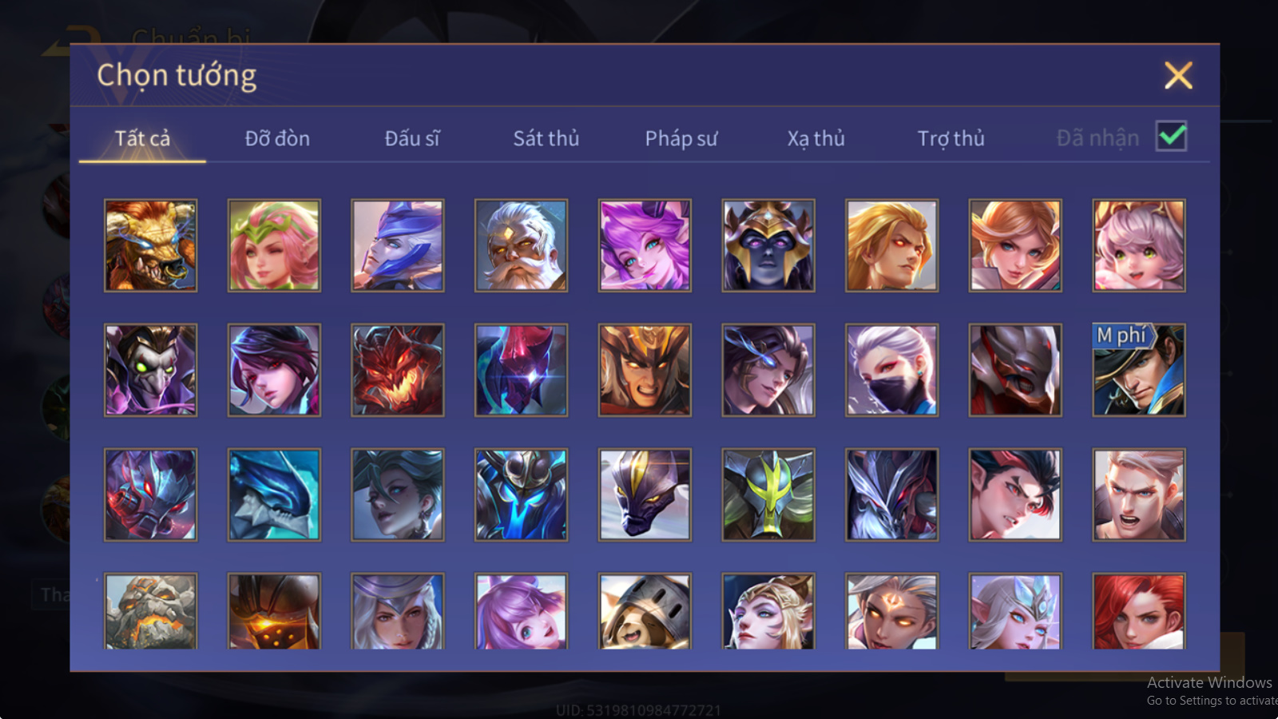Screen dimensions: 1278x719
Task: Choose the green-eyed purple jester hero
Action: click(x=150, y=370)
